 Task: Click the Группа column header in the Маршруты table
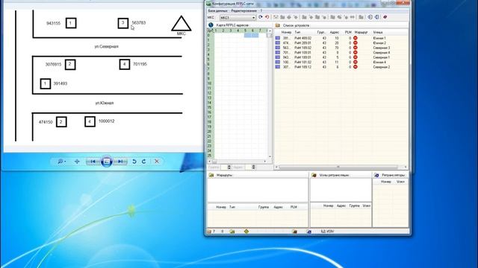[264, 207]
